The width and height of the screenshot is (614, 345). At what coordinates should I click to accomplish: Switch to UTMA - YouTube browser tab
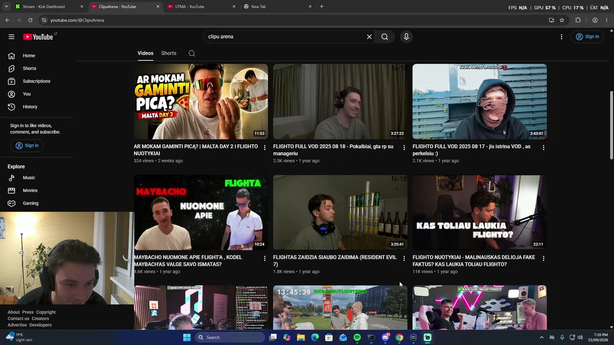(x=201, y=7)
